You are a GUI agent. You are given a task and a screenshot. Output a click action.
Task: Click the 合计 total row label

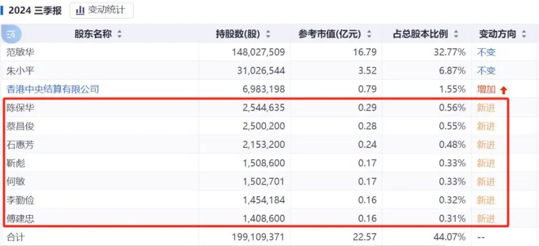(x=16, y=237)
